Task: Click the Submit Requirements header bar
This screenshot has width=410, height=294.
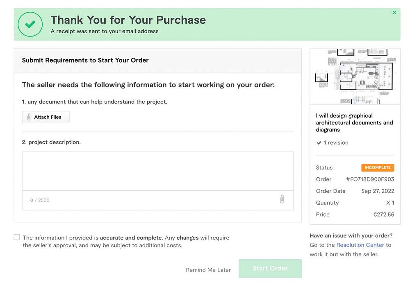Action: pos(157,60)
